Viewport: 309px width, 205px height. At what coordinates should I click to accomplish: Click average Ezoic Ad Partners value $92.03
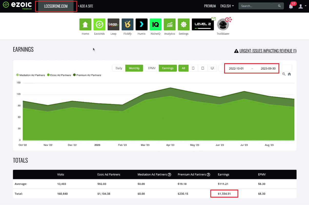point(102,184)
